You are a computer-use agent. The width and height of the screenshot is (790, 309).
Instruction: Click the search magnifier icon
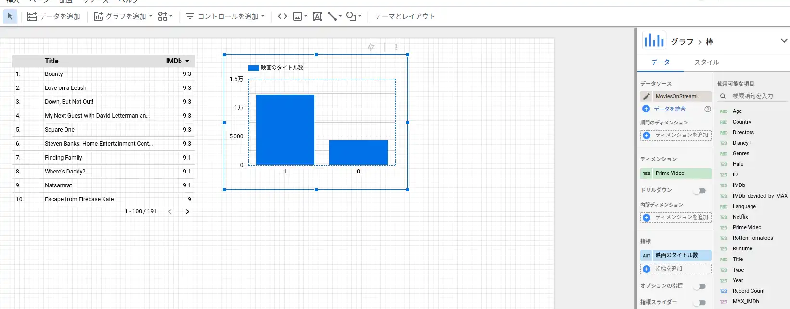click(x=723, y=96)
